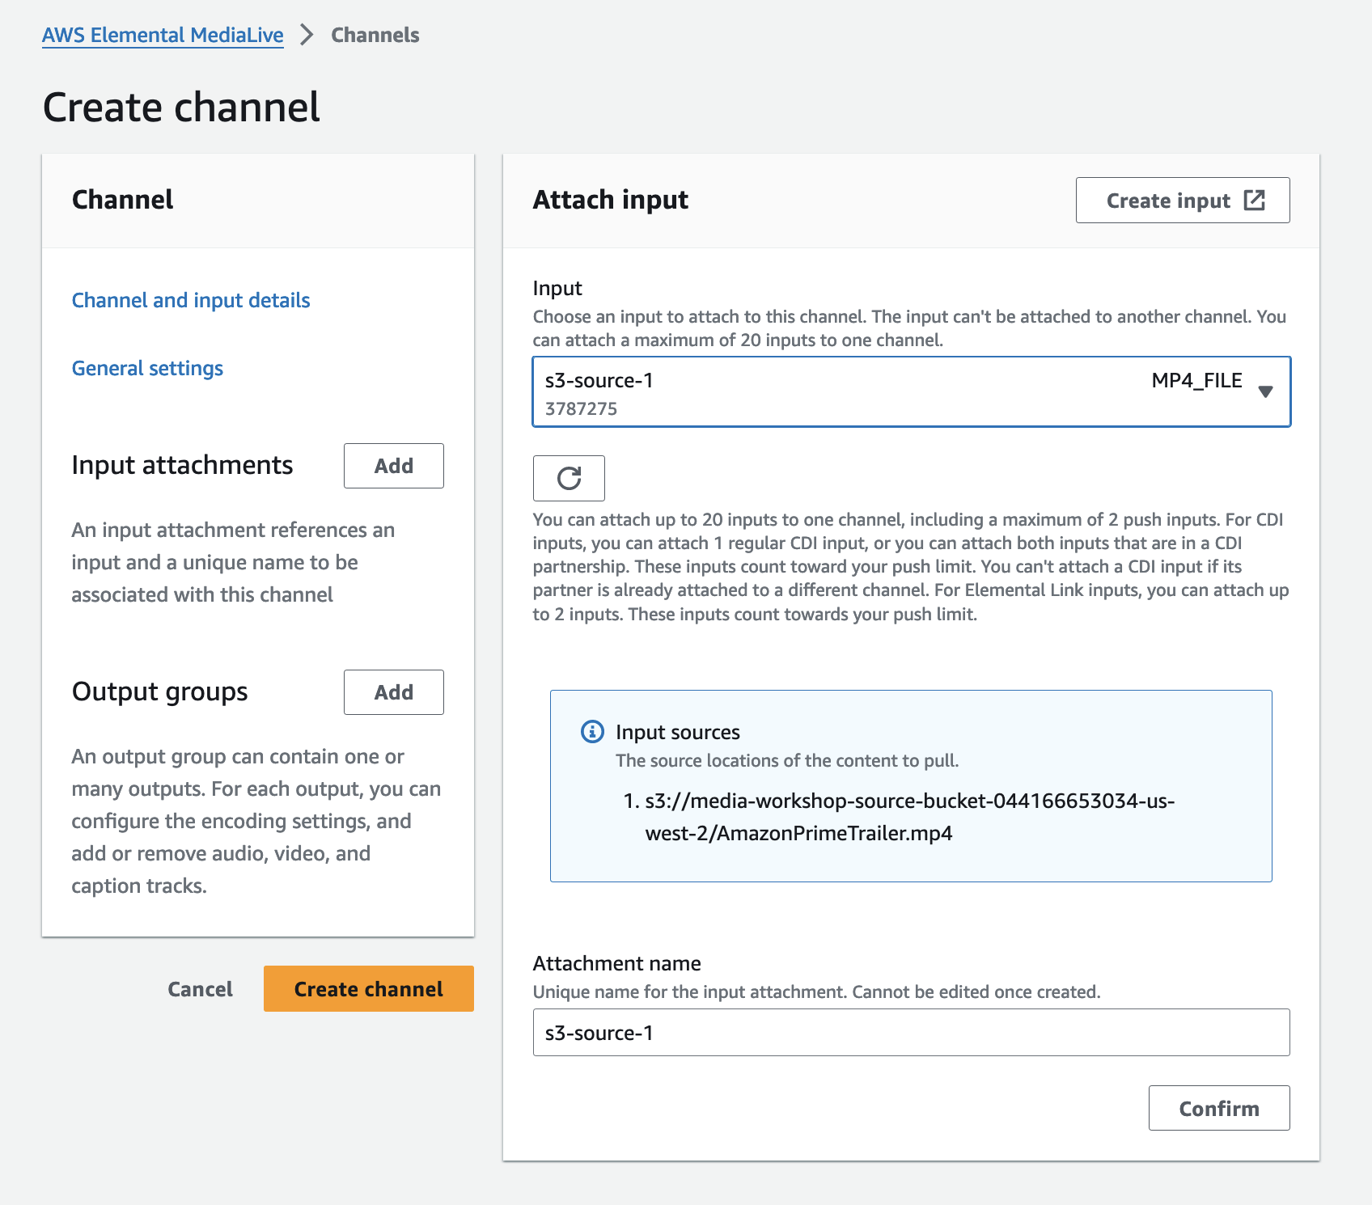Add a new input attachment
The height and width of the screenshot is (1205, 1372).
point(393,466)
